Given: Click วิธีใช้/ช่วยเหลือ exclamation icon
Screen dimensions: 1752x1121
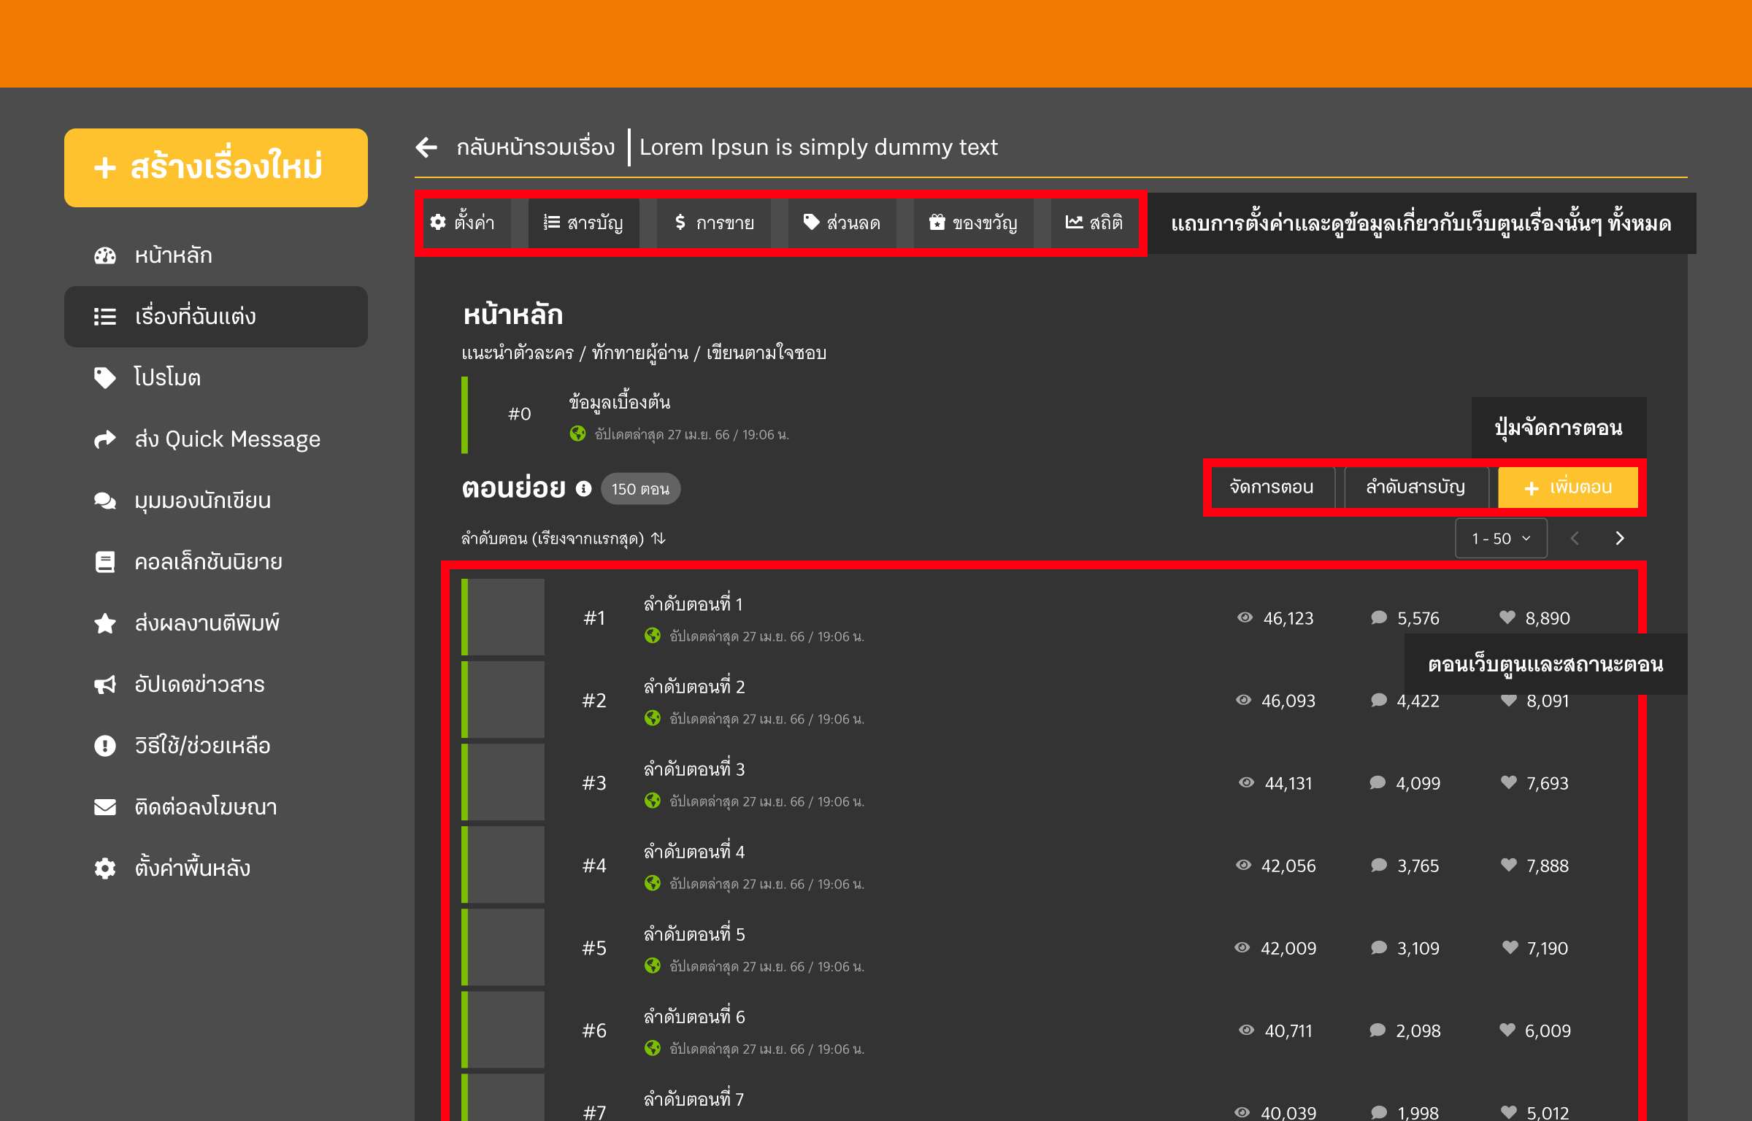Looking at the screenshot, I should click(105, 746).
